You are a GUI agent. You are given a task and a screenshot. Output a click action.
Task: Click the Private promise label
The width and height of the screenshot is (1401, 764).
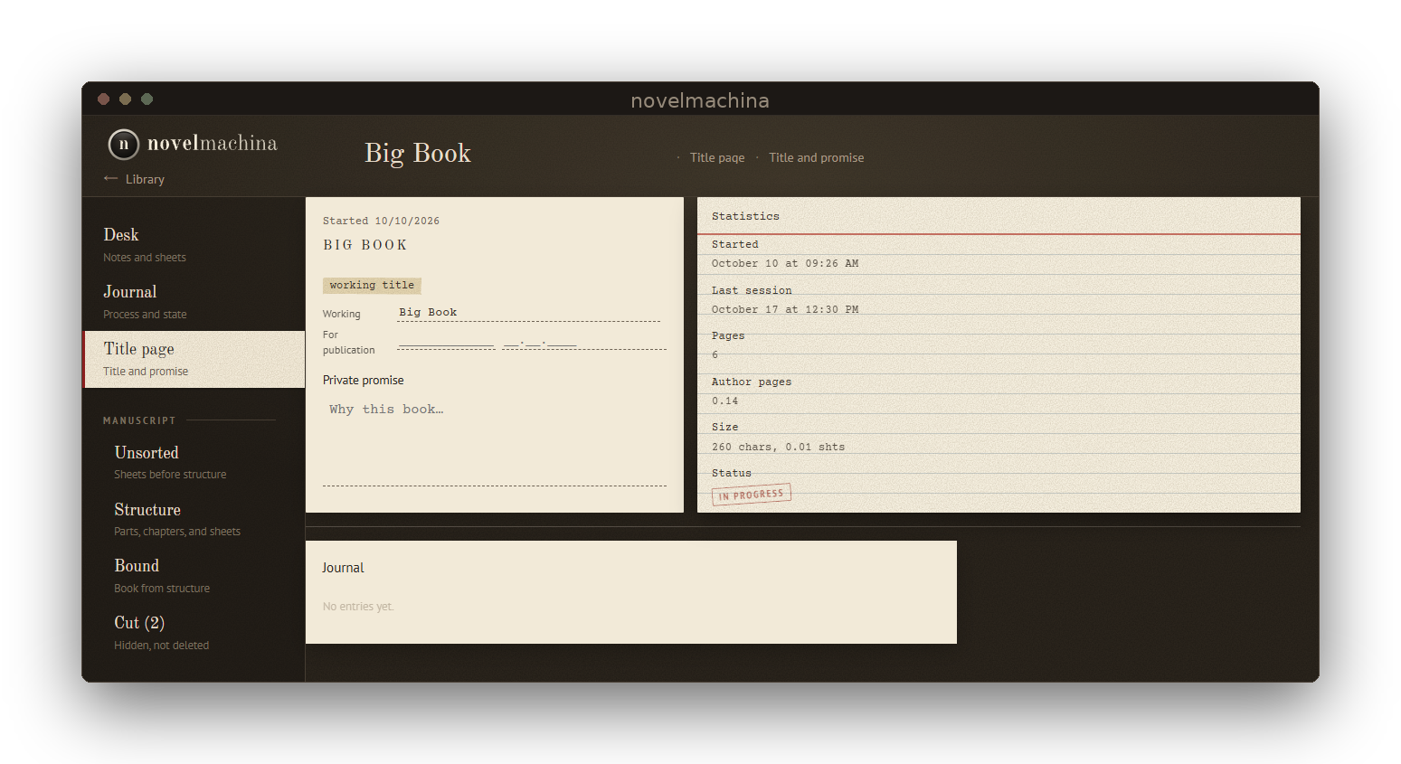364,381
